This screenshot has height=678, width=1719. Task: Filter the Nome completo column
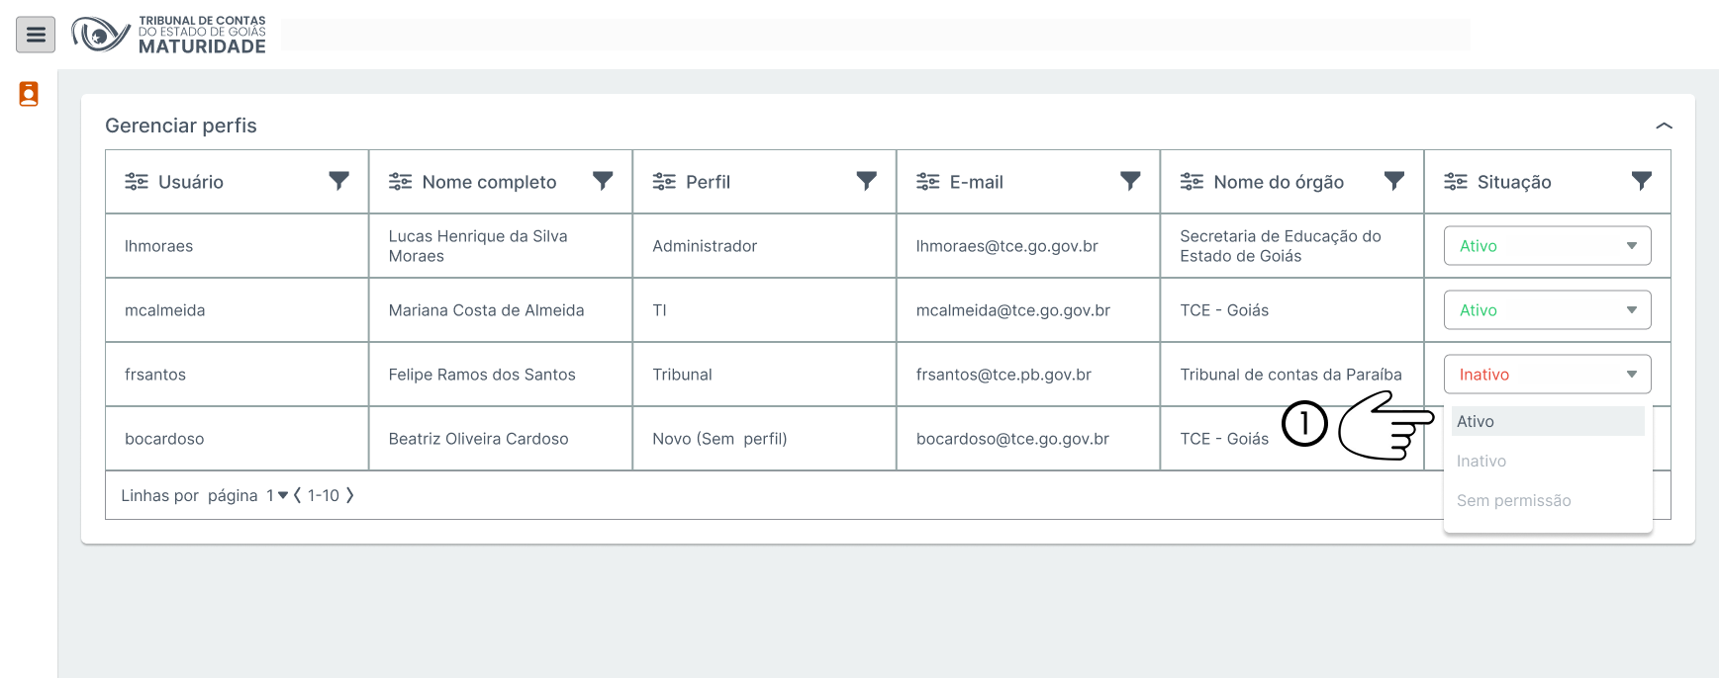pyautogui.click(x=603, y=181)
